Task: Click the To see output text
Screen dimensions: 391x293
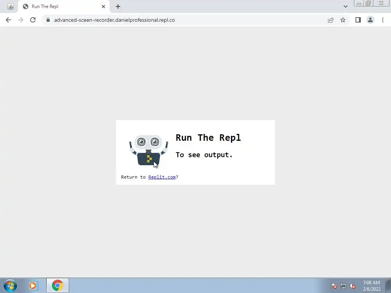Action: coord(204,155)
